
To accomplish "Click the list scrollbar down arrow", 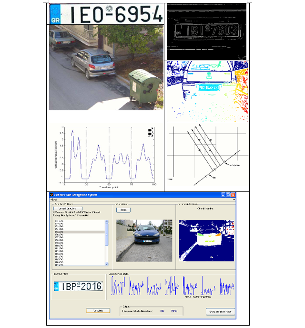I will point(106,264).
